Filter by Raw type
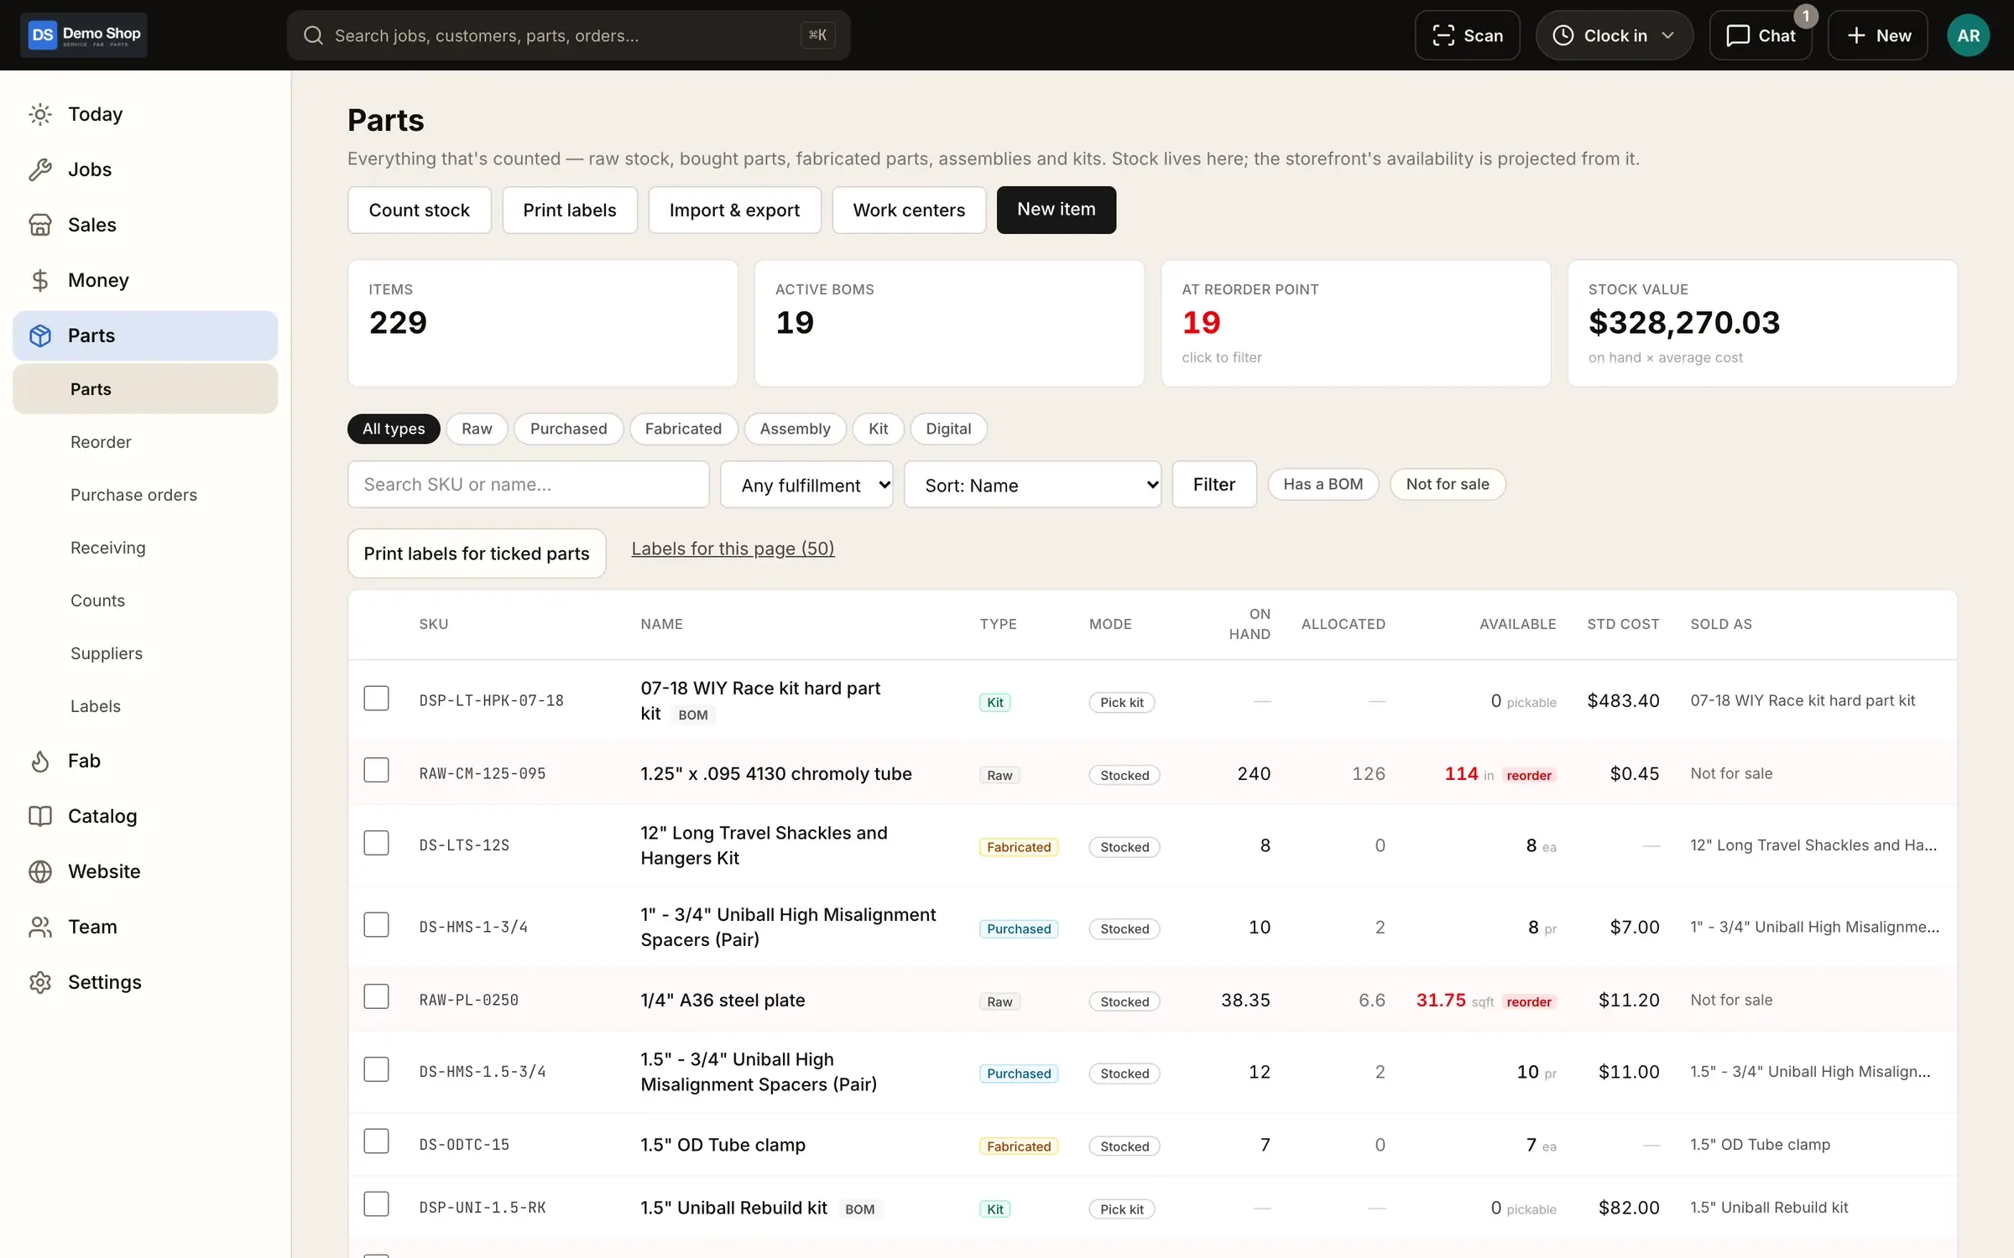 coord(477,429)
